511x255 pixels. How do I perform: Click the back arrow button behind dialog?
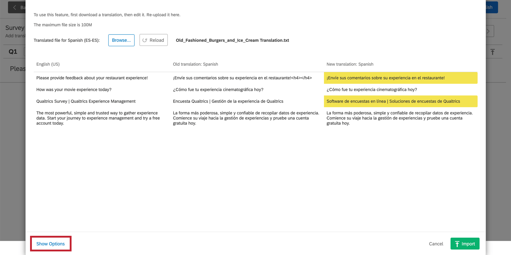[17, 7]
